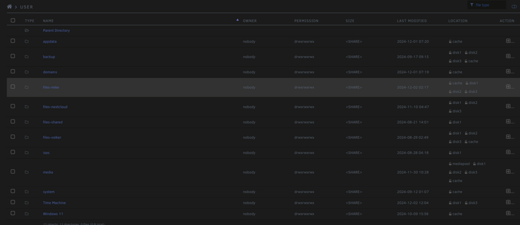
Task: Sort by the Location column header
Action: (x=458, y=21)
